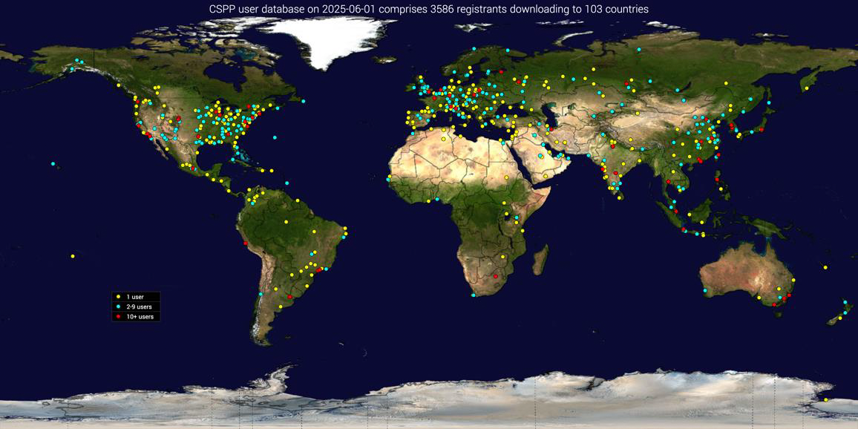Select the cyan marker on Australia's west coast

pyautogui.click(x=704, y=291)
